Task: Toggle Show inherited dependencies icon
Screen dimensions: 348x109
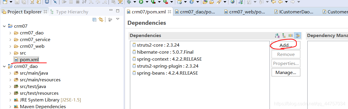Action: pos(284,35)
